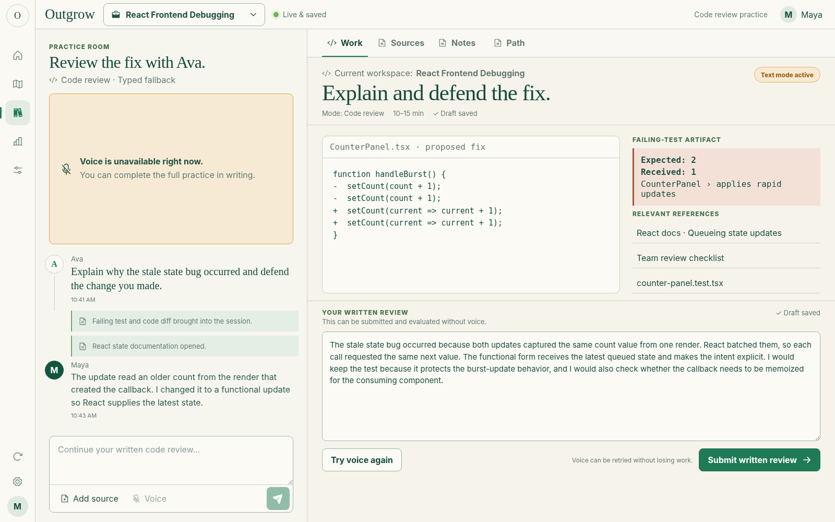Screen dimensions: 835x522
Task: Open the map icon in sidebar
Action: (x=18, y=84)
